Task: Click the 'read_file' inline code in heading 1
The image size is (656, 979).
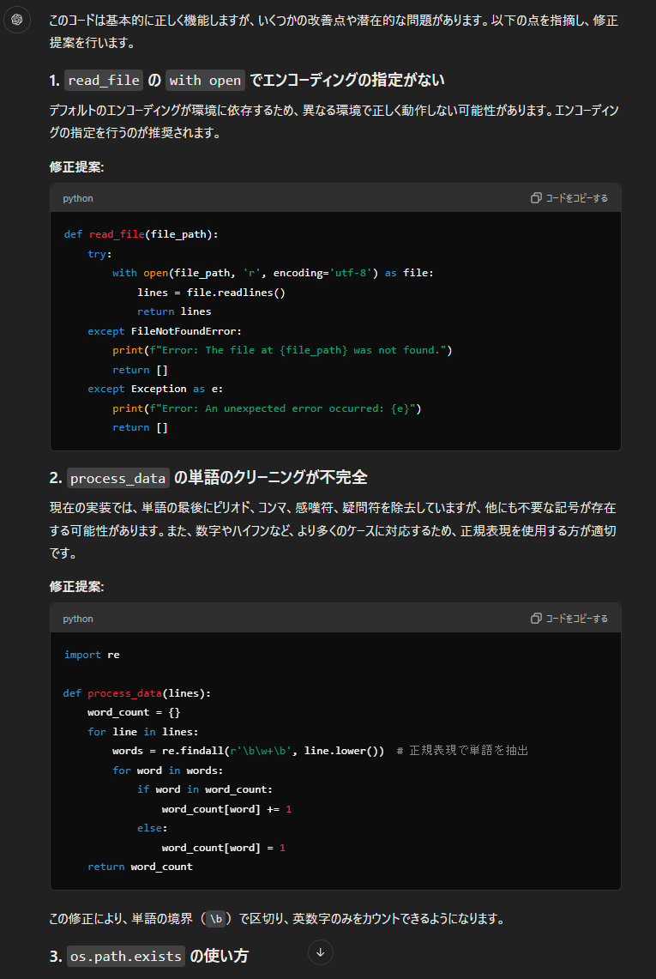Action: (103, 81)
